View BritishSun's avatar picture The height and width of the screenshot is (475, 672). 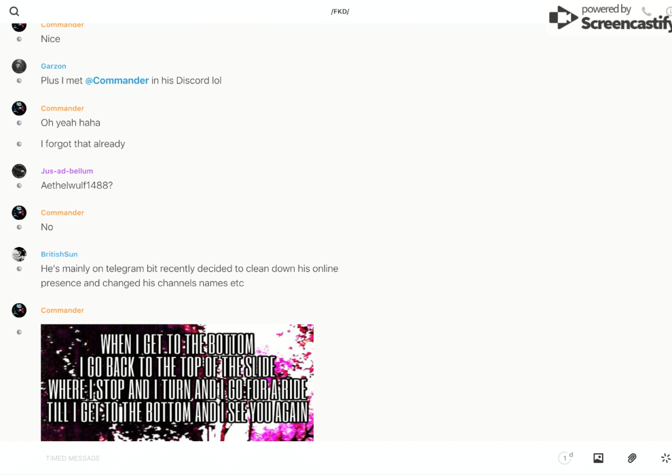(x=19, y=254)
